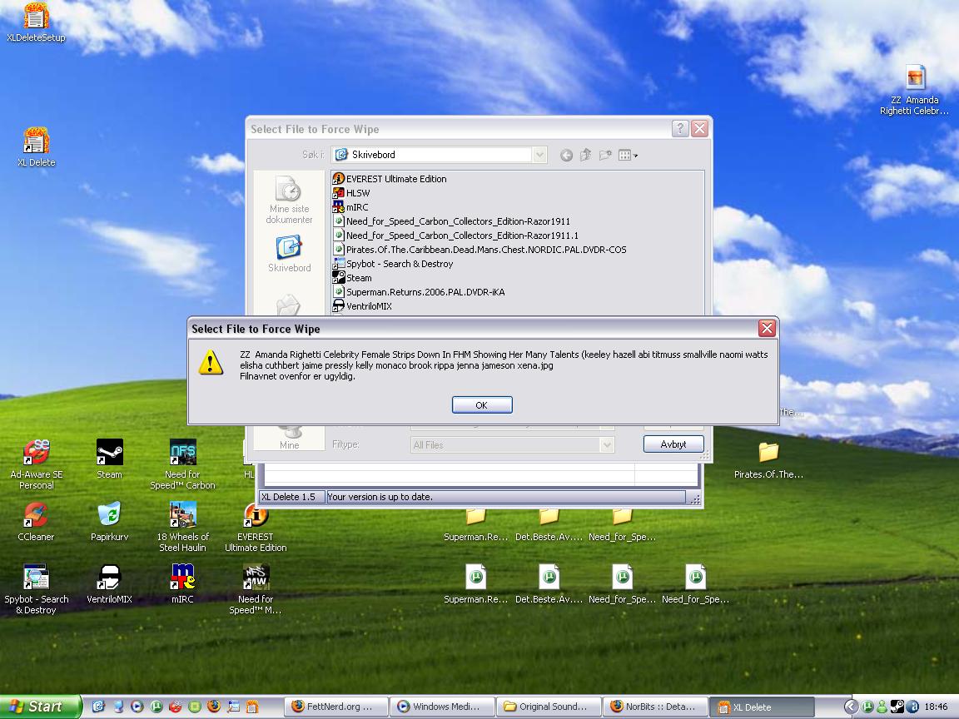959x719 pixels.
Task: Click the Steam system tray icon
Action: tap(897, 707)
